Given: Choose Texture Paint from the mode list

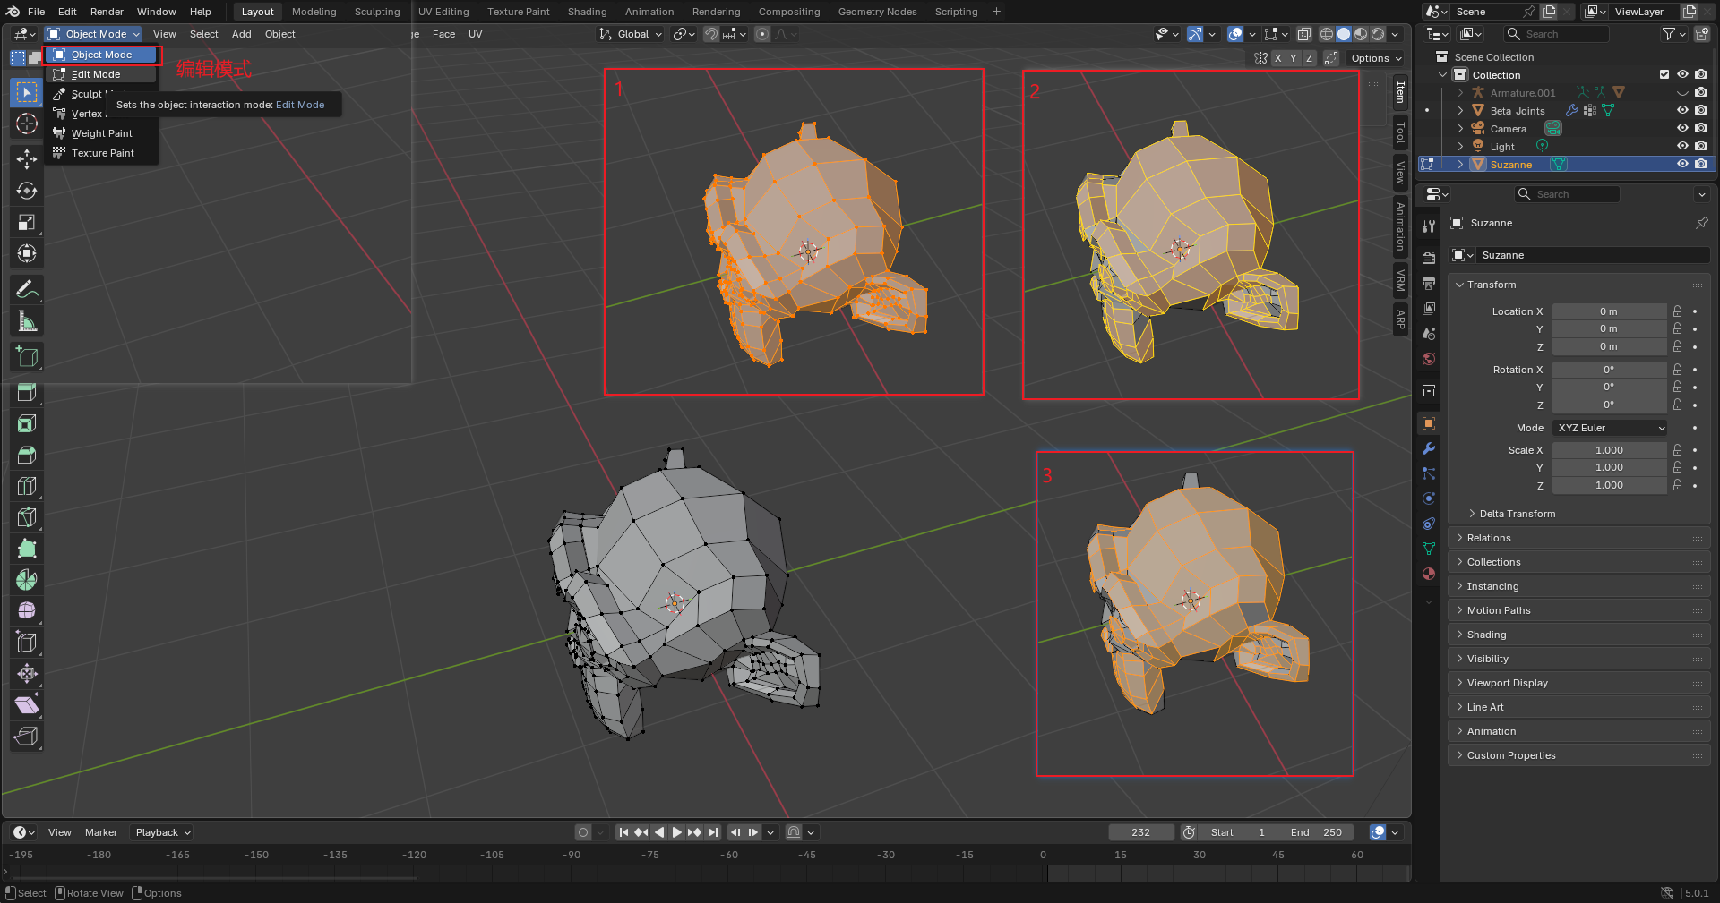Looking at the screenshot, I should 100,153.
